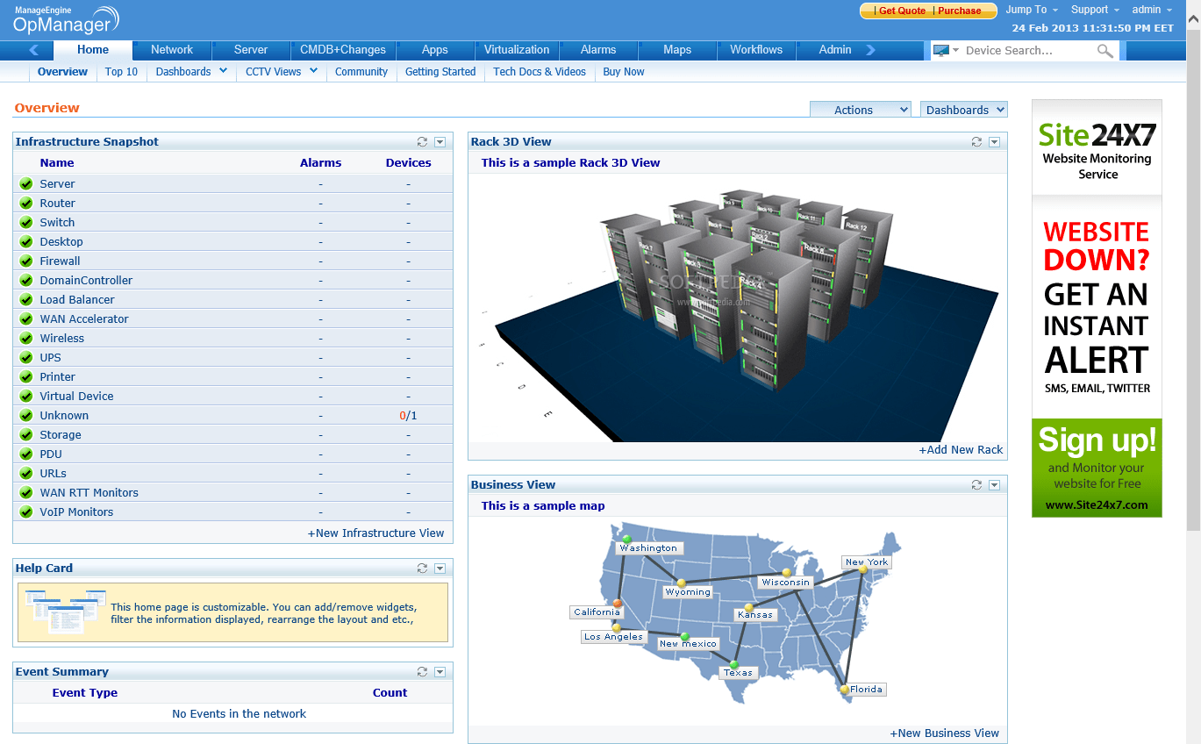The width and height of the screenshot is (1201, 744).
Task: Refresh the Business View widget
Action: [976, 484]
